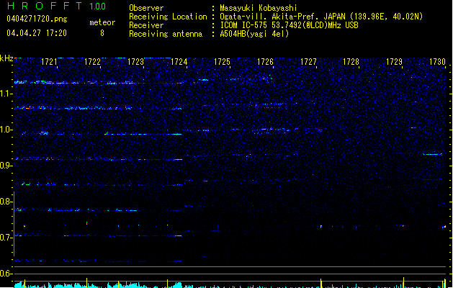Click the 1724 time axis marker
Image resolution: width=453 pixels, height=288 pixels.
pos(179,62)
